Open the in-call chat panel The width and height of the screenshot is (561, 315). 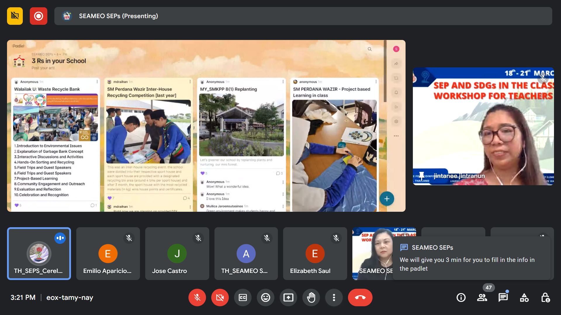point(503,297)
